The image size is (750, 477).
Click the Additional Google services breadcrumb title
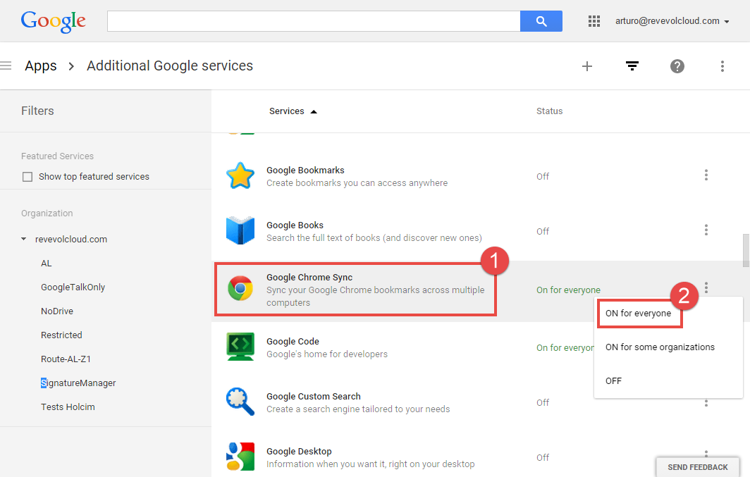170,66
